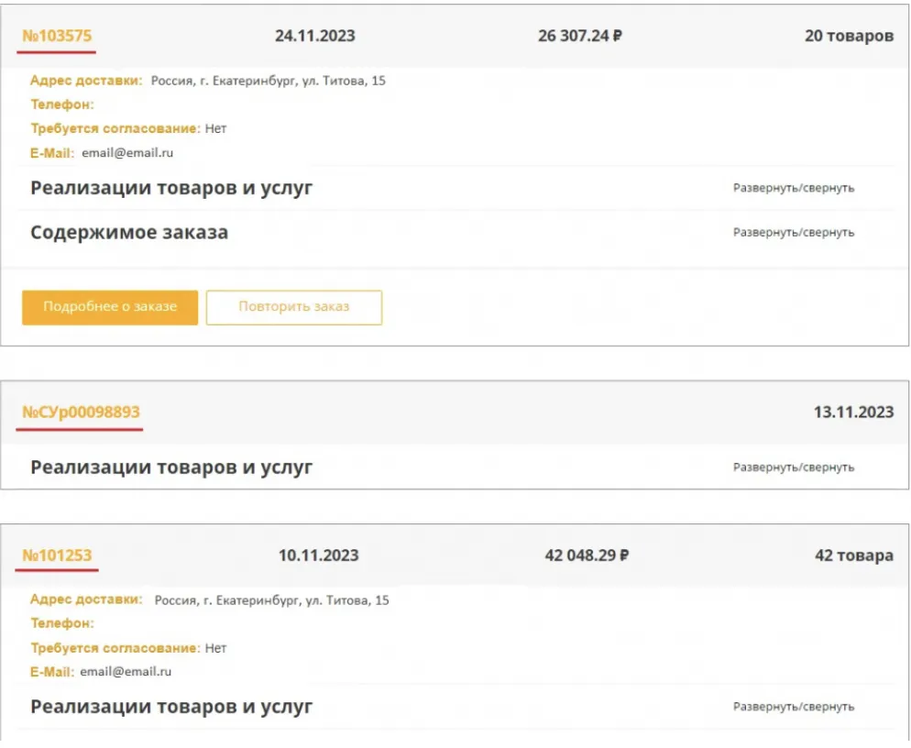The image size is (911, 748).
Task: Expand "Развернуть/свернуть" in order №СУр00098893
Action: (794, 467)
